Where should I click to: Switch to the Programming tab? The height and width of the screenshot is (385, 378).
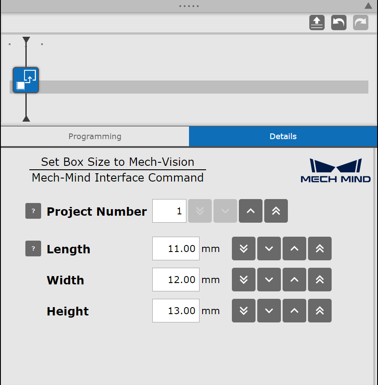95,136
